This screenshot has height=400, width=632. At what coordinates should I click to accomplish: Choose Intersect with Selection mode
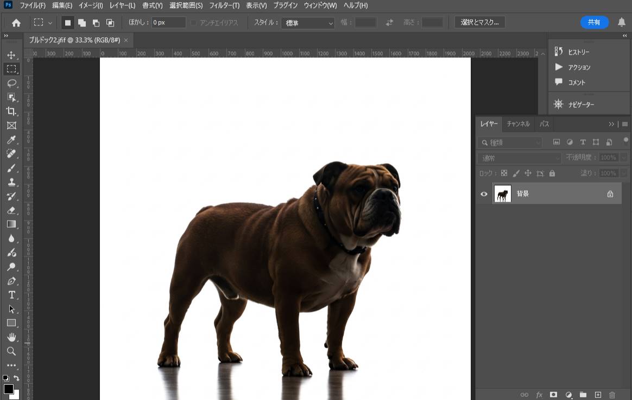[x=110, y=23]
